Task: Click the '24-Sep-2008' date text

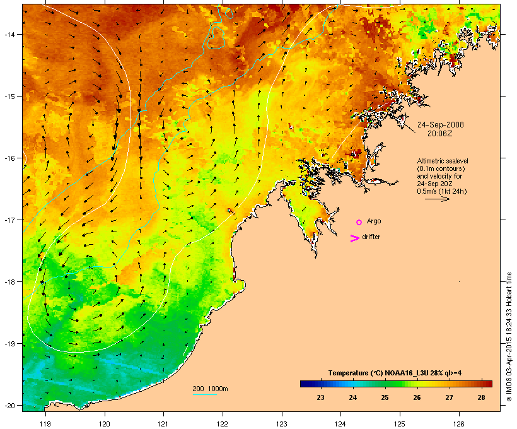Action: coord(441,125)
